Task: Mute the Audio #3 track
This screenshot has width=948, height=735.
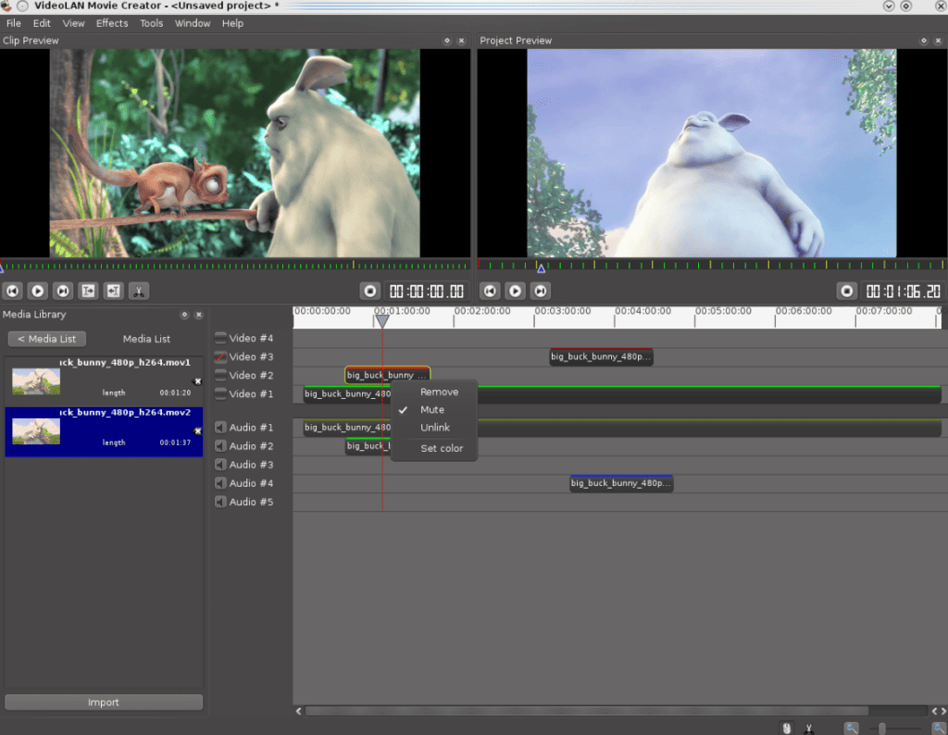Action: point(220,464)
